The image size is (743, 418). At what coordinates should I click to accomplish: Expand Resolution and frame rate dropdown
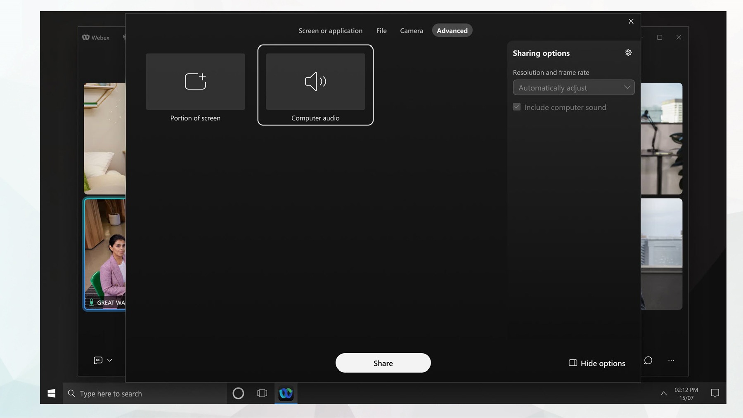[573, 87]
